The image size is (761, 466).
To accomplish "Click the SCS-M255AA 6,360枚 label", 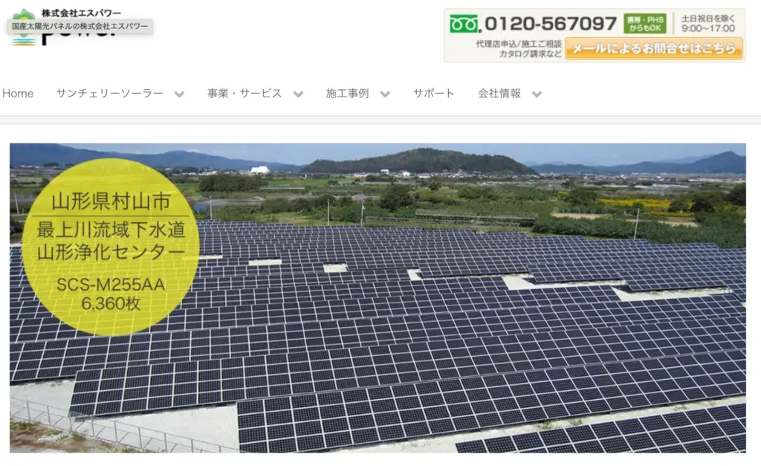I will [111, 294].
